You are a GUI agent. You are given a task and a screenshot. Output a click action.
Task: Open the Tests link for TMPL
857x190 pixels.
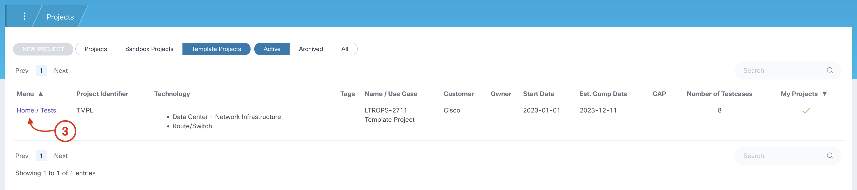point(48,110)
